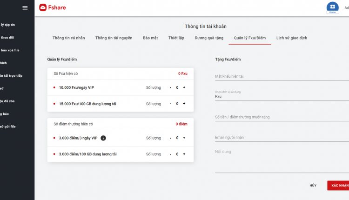The width and height of the screenshot is (349, 200).
Task: Open the Lịch sử giao dịch tab
Action: pos(292,38)
